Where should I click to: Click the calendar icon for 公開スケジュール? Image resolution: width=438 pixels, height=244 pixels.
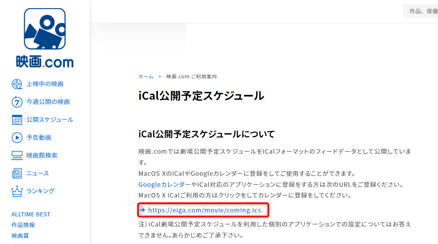[x=17, y=120]
